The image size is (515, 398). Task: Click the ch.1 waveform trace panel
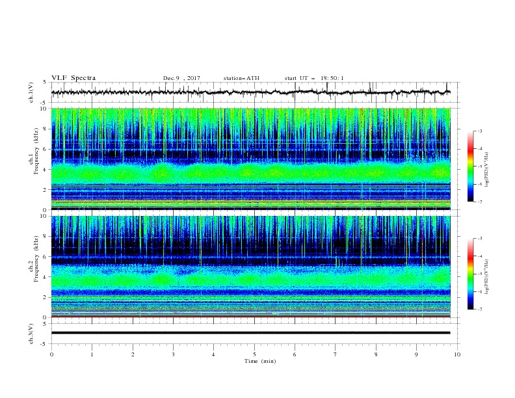click(x=255, y=92)
